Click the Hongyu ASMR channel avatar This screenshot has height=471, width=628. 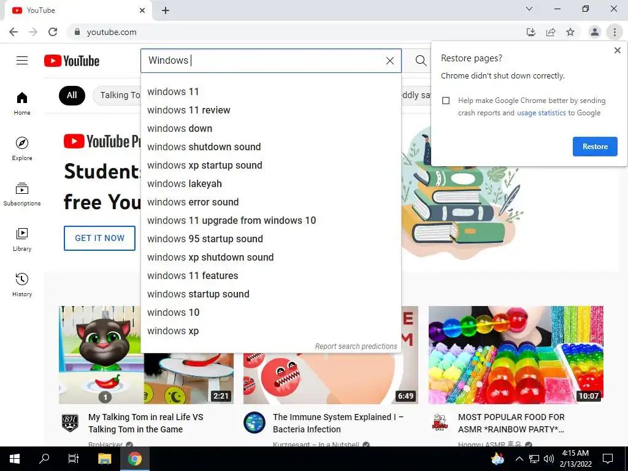click(440, 423)
